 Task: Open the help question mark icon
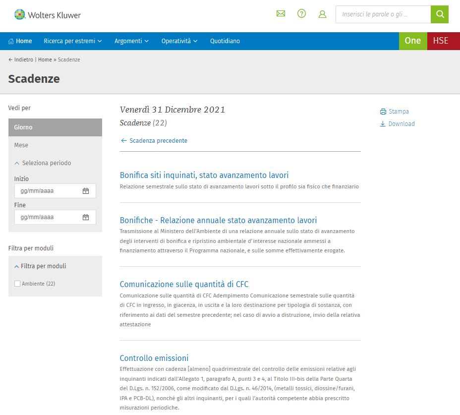click(x=301, y=14)
